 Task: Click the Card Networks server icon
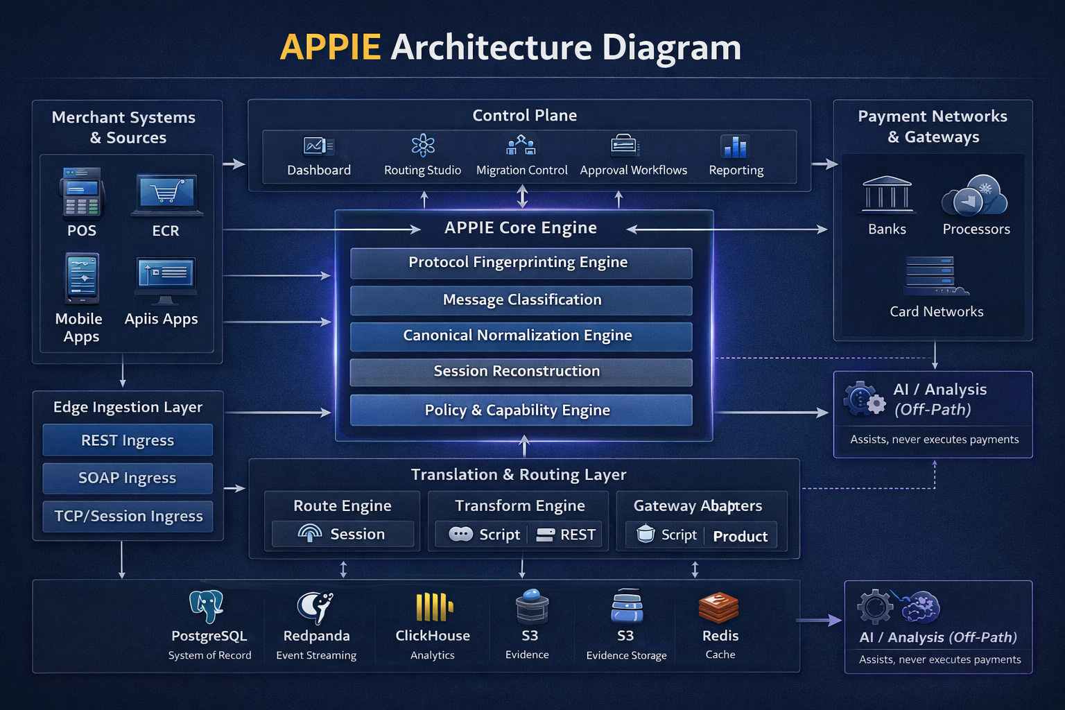pos(936,276)
